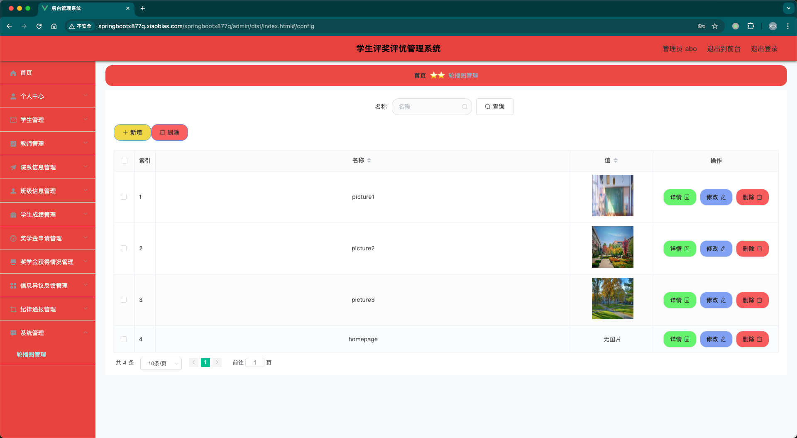The height and width of the screenshot is (438, 797).
Task: Click the yellow 新增 button
Action: pos(132,132)
